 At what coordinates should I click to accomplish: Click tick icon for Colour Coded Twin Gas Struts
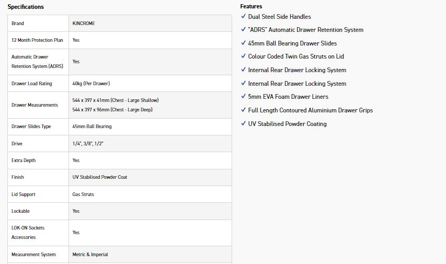click(243, 56)
